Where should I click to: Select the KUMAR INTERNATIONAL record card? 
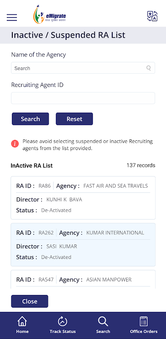point(83,245)
